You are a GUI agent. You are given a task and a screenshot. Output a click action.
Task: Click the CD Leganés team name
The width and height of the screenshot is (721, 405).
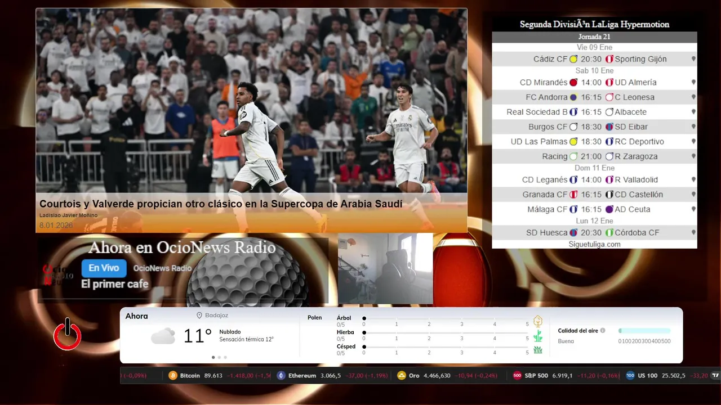[545, 180]
